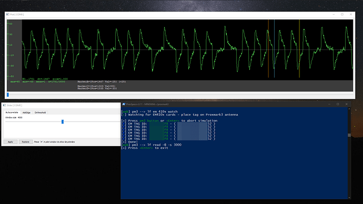Close the ProxSpace terminal window
This screenshot has height=204, width=363.
pyautogui.click(x=346, y=104)
